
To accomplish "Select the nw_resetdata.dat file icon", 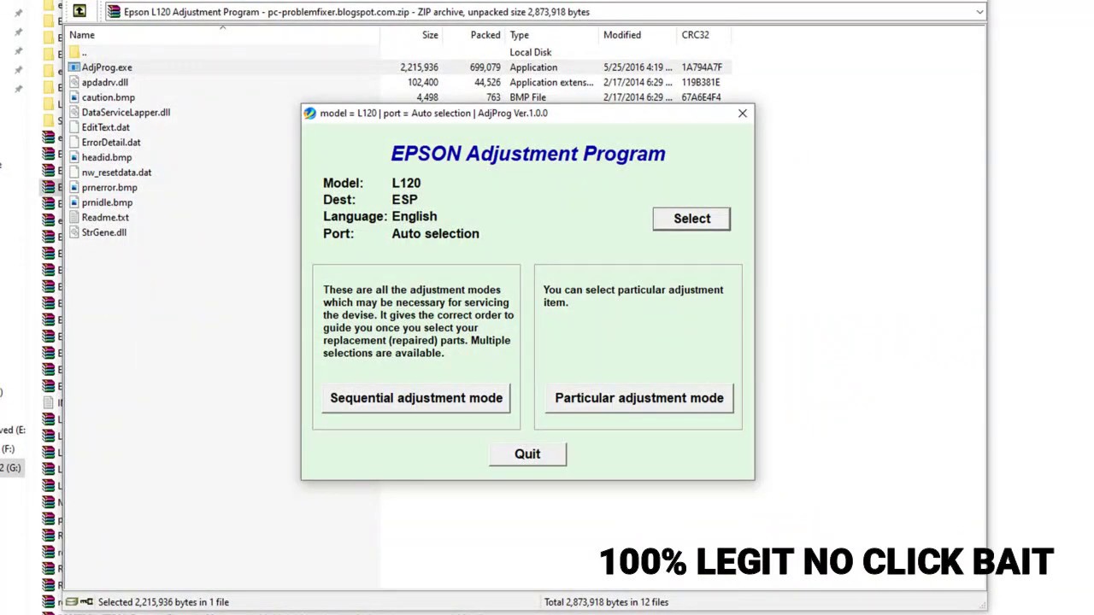I will (x=74, y=172).
